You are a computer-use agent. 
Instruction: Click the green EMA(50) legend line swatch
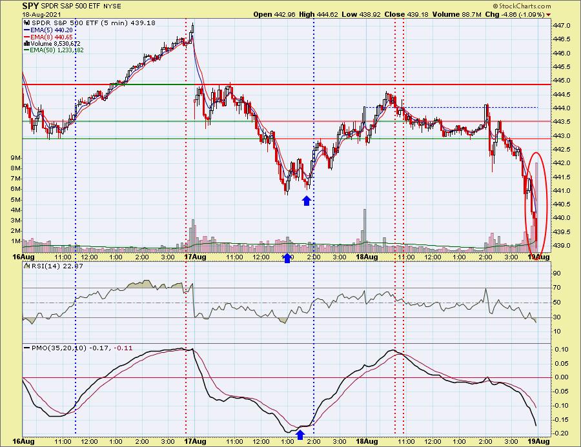tap(26, 50)
